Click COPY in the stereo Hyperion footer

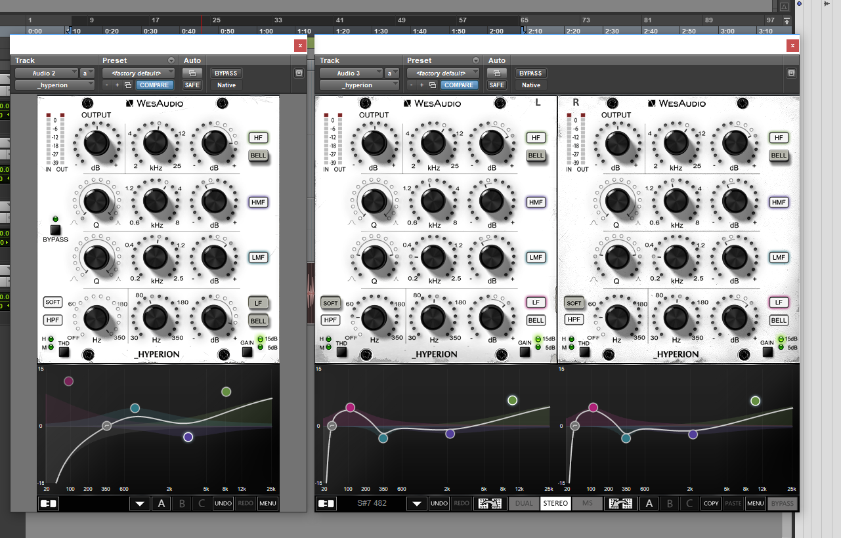[x=711, y=503]
